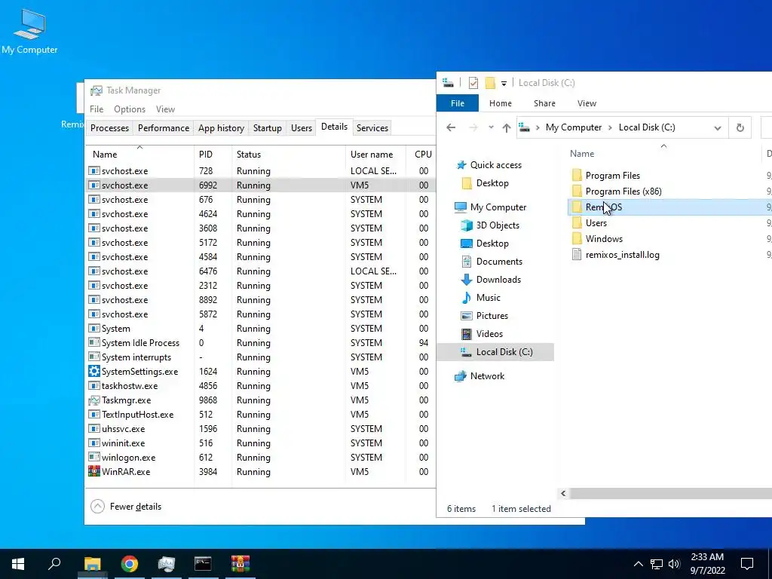Select Program Files (x86) folder
Viewport: 772px width, 579px height.
point(623,191)
